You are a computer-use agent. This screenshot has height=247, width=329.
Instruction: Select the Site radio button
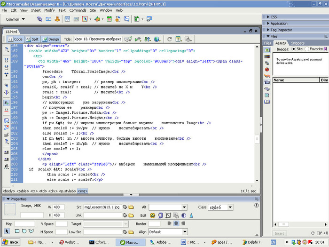pyautogui.click(x=294, y=49)
